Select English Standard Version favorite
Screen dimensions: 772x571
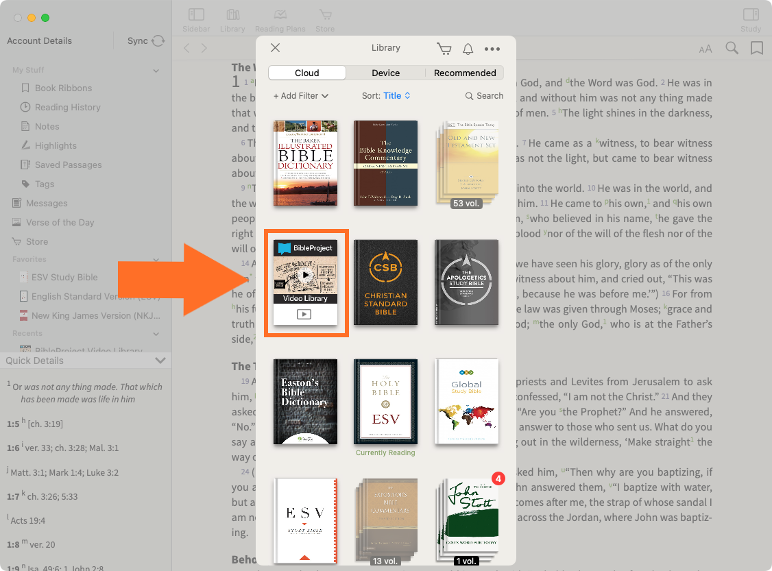pos(90,296)
